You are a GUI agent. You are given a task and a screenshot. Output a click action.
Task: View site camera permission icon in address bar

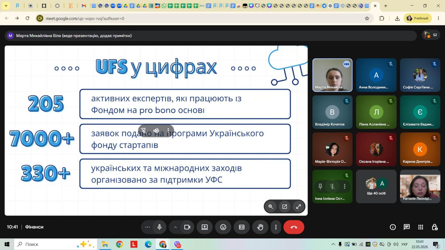40,18
